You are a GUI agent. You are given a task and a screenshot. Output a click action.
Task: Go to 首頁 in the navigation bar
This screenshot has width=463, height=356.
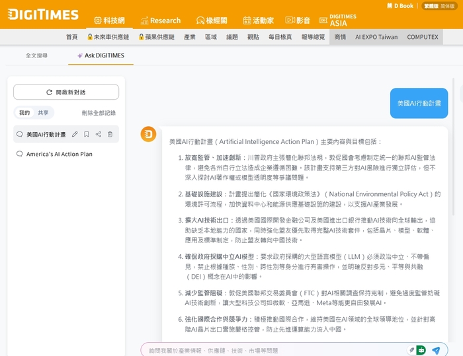tap(71, 37)
